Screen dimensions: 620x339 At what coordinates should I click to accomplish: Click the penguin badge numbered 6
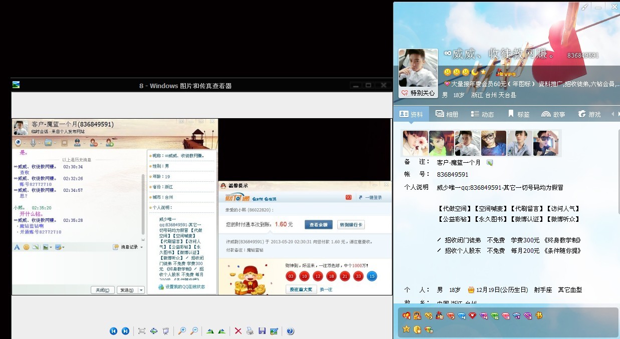417,315
